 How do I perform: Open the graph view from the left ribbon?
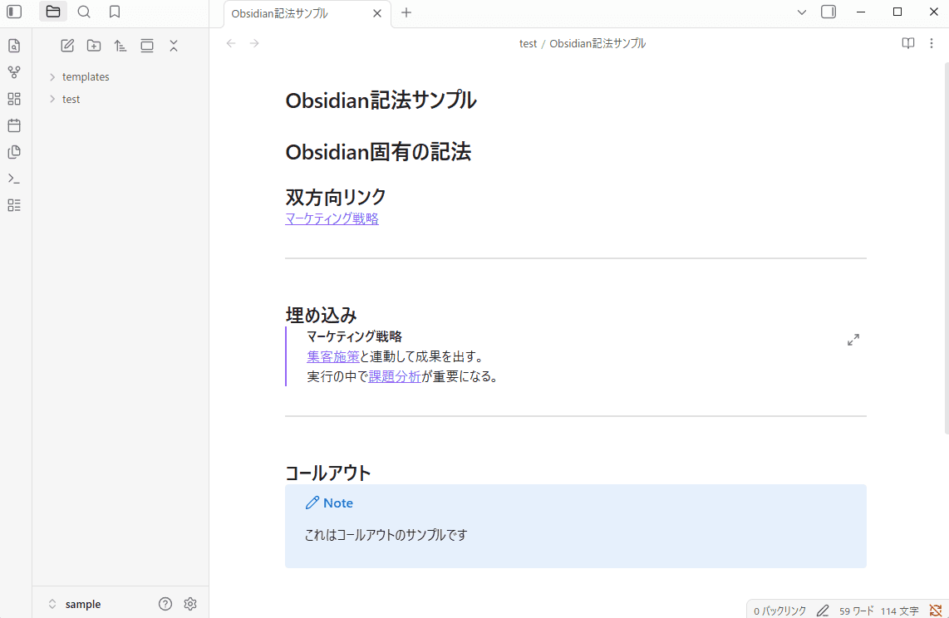(x=14, y=72)
